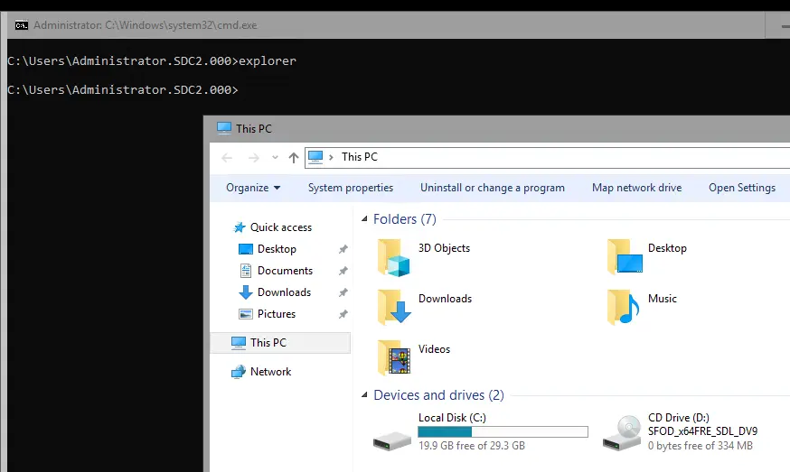Select Desktop under Quick access
790x472 pixels.
click(277, 249)
